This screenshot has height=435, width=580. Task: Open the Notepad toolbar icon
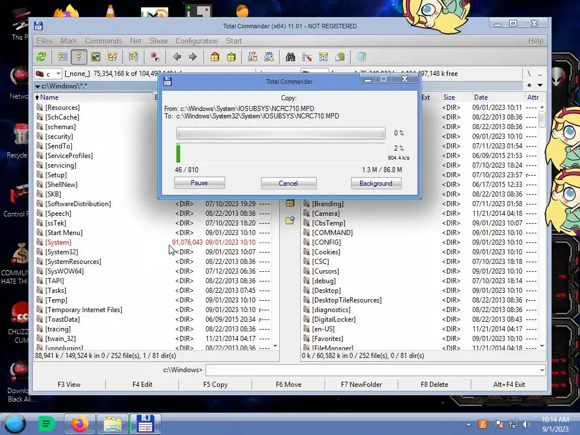[361, 57]
